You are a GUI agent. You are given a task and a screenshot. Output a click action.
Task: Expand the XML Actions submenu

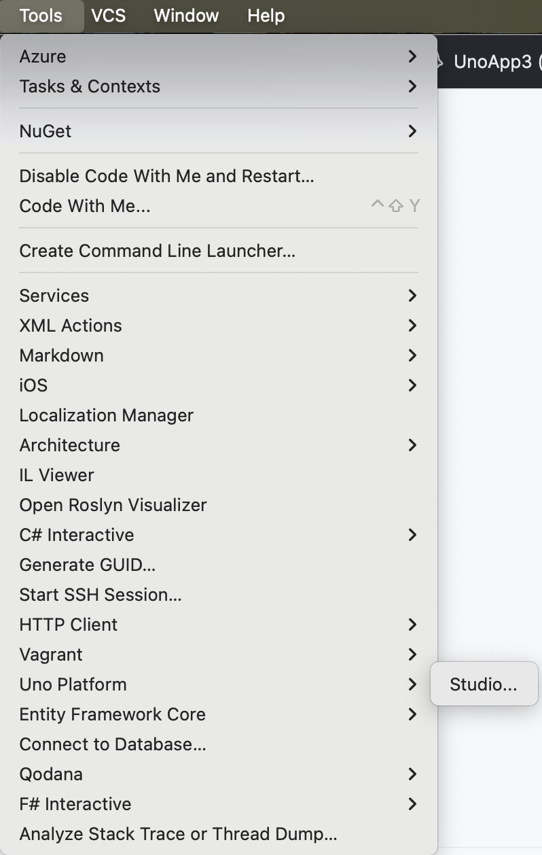(x=412, y=326)
